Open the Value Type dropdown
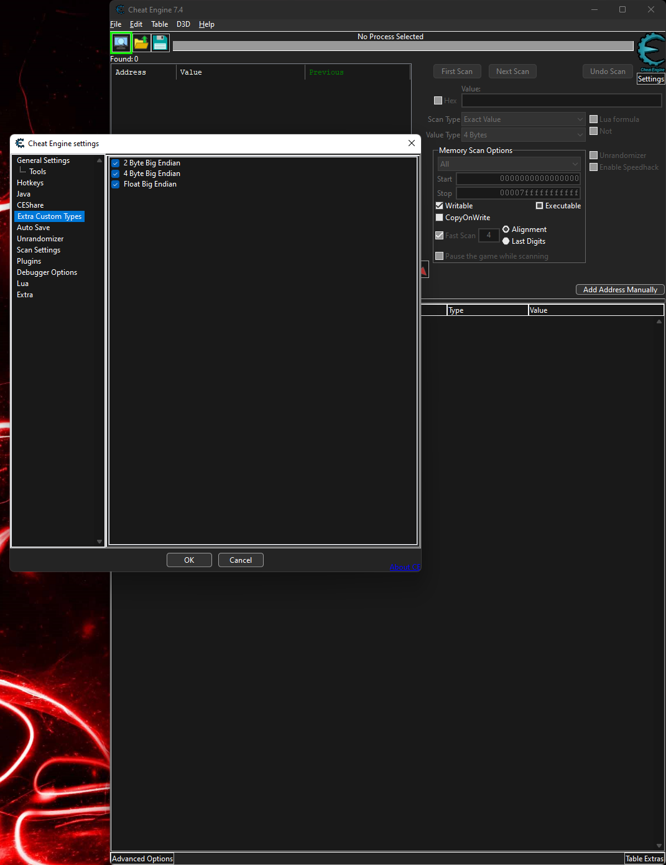 tap(524, 135)
